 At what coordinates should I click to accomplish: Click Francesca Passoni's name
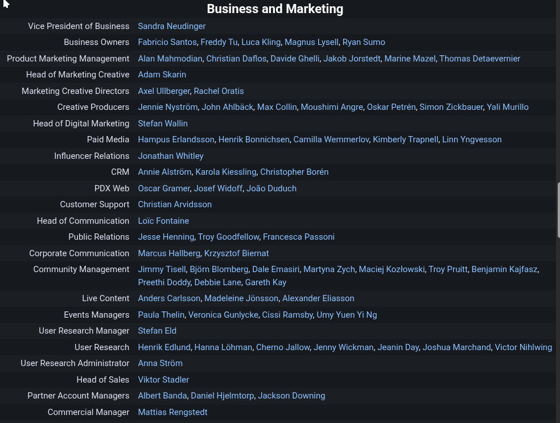tap(299, 237)
